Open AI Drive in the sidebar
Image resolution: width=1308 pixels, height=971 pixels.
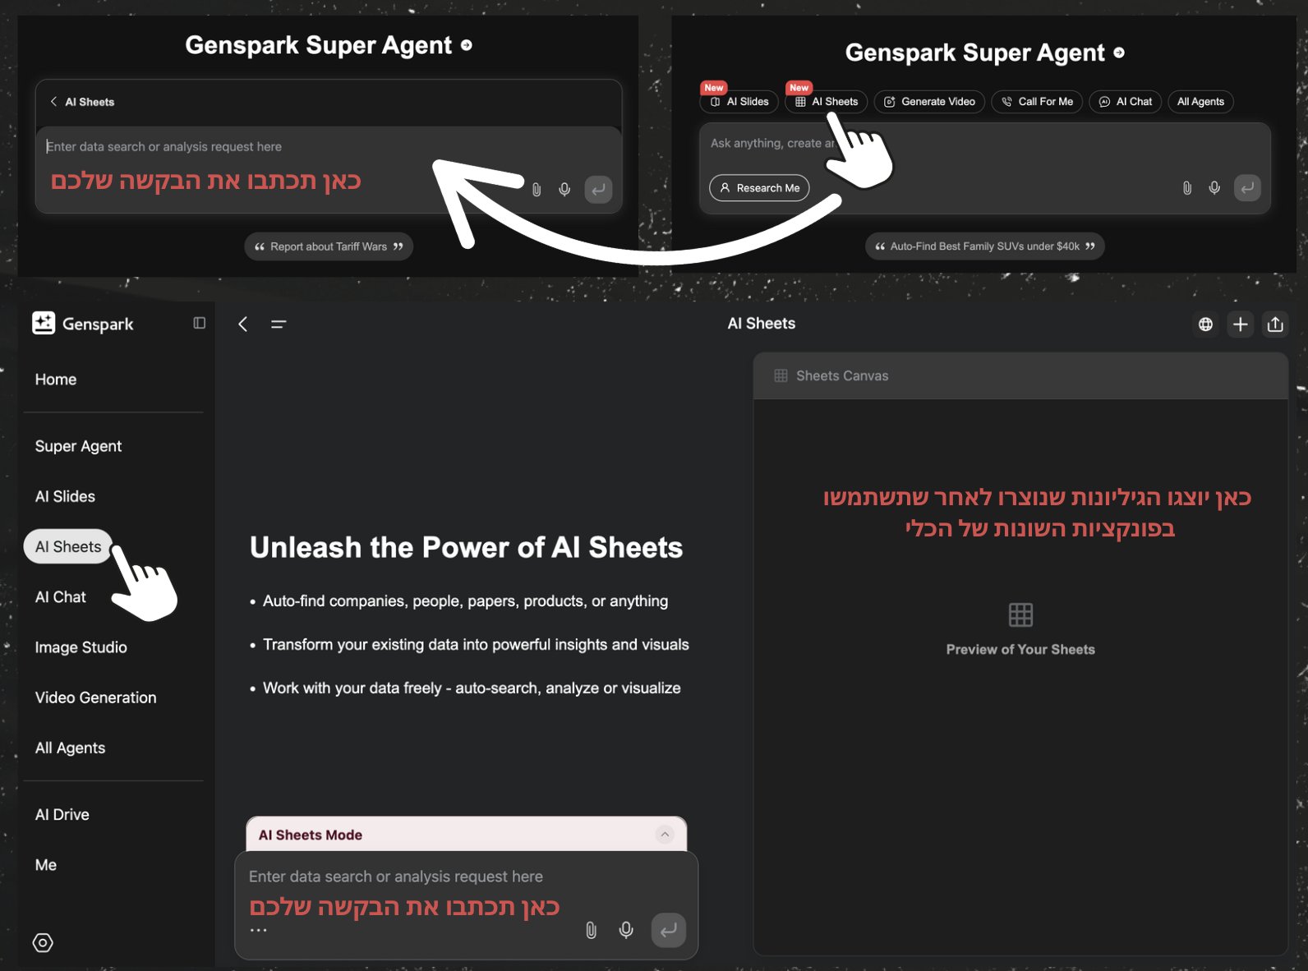[62, 814]
